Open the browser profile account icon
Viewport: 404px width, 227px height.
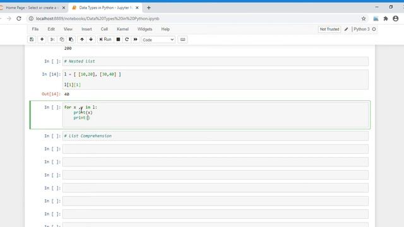[396, 18]
